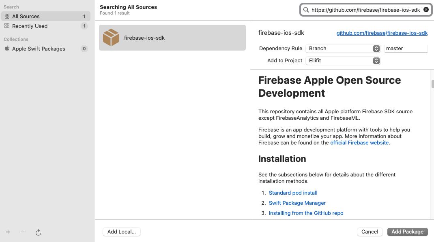Click the Recently Used grid icon
Viewport: 434px width, 242px height.
[x=7, y=26]
